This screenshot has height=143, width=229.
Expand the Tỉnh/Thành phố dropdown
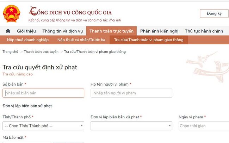click(x=43, y=126)
